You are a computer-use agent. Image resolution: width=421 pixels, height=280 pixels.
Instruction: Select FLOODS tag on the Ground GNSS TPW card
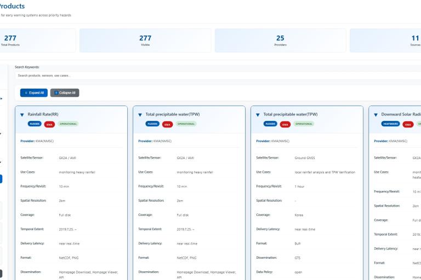270,124
